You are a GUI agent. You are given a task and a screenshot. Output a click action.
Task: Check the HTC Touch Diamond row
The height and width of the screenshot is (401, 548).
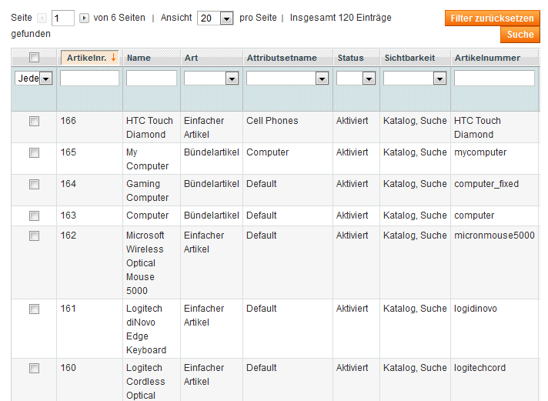coord(34,122)
